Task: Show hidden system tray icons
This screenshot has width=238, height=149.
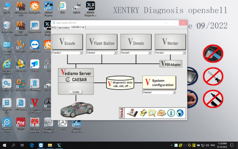Action: (172, 145)
